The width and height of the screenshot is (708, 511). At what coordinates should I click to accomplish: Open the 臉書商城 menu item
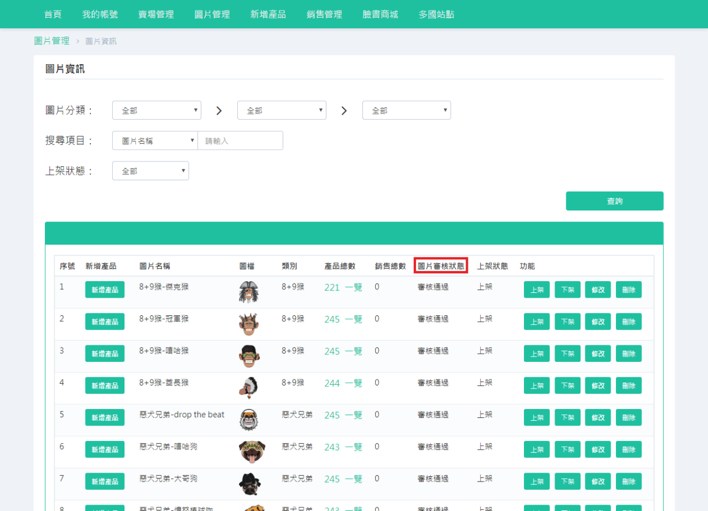point(379,14)
